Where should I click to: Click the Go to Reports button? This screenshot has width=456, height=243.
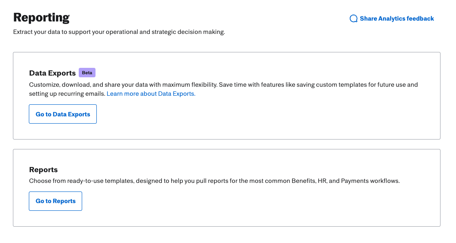coord(55,201)
